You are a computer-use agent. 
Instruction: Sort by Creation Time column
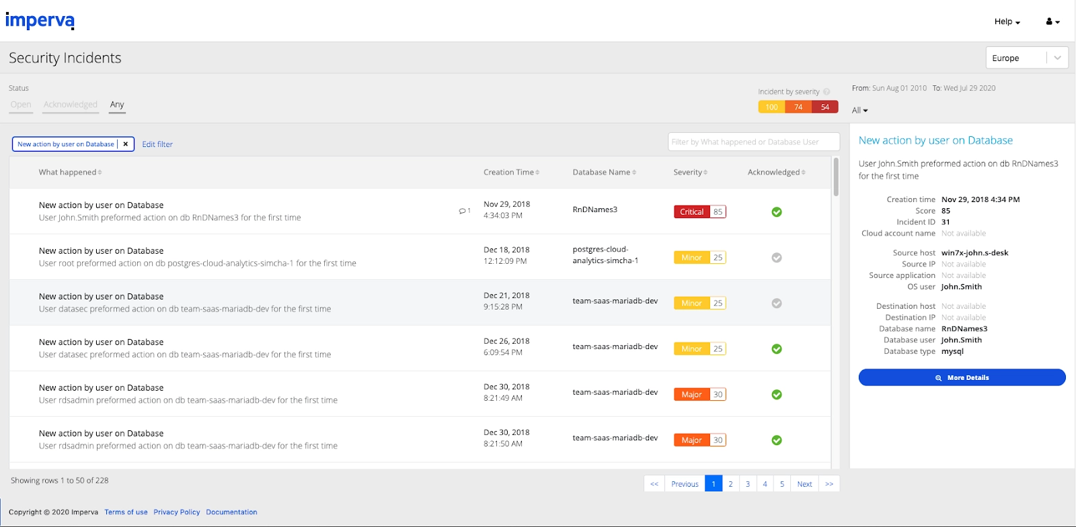(511, 173)
